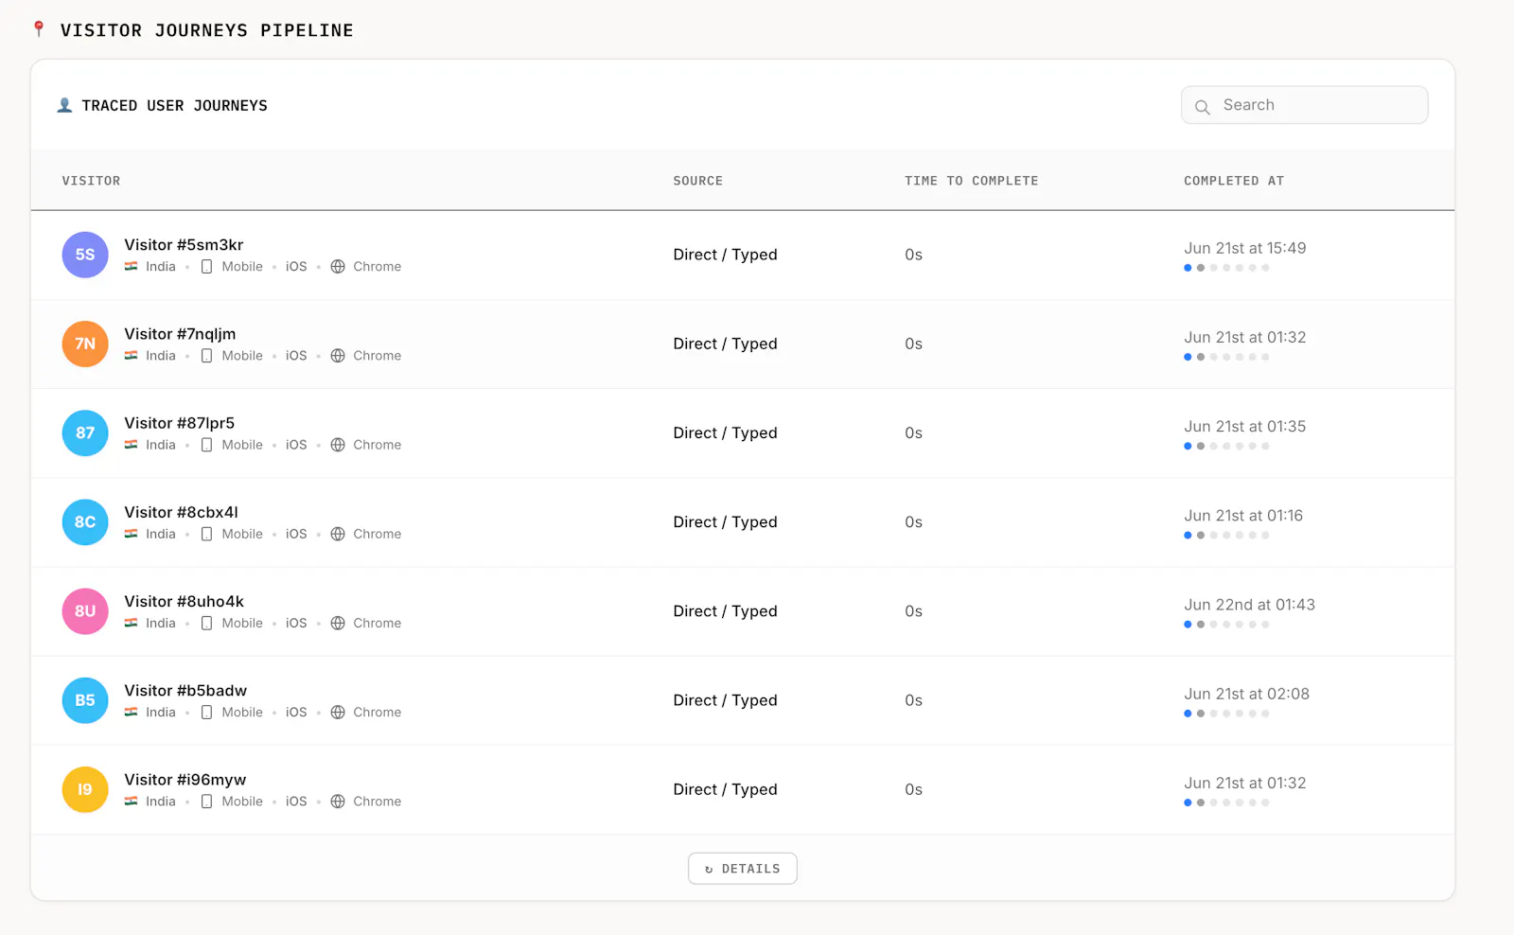Click the 87 avatar for Visitor #87lpr5

pos(85,432)
